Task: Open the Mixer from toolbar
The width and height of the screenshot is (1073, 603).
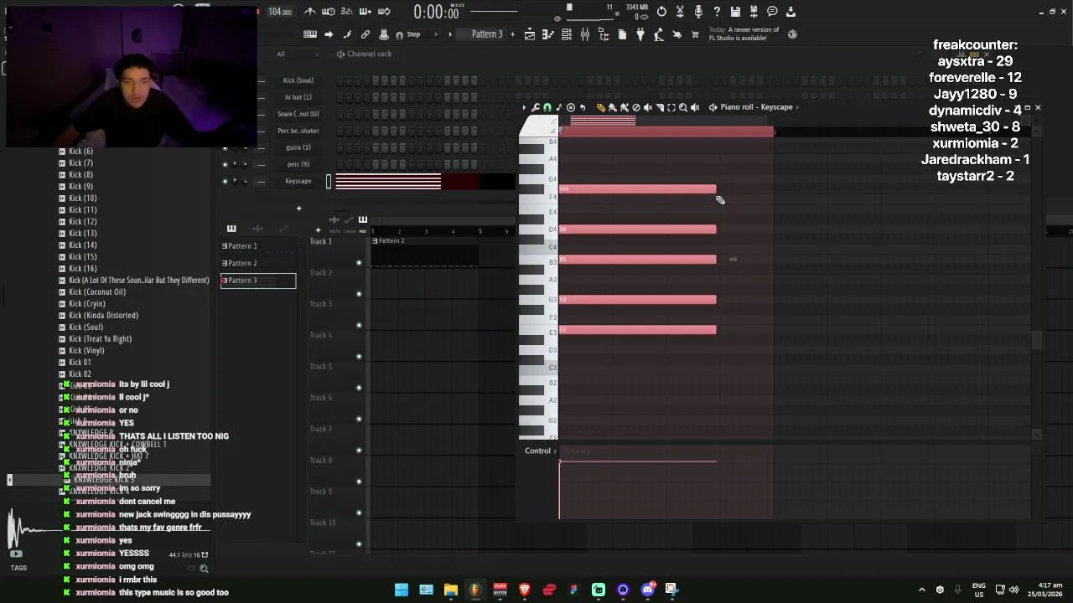Action: coord(585,34)
